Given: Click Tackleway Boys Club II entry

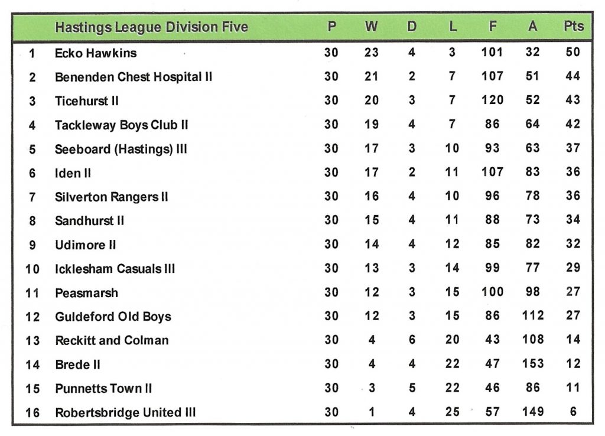Looking at the screenshot, I should coord(121,125).
